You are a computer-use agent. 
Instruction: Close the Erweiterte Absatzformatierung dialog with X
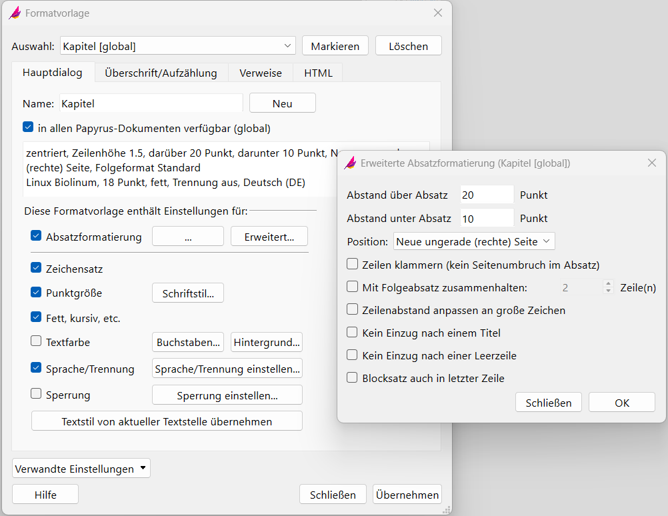652,163
